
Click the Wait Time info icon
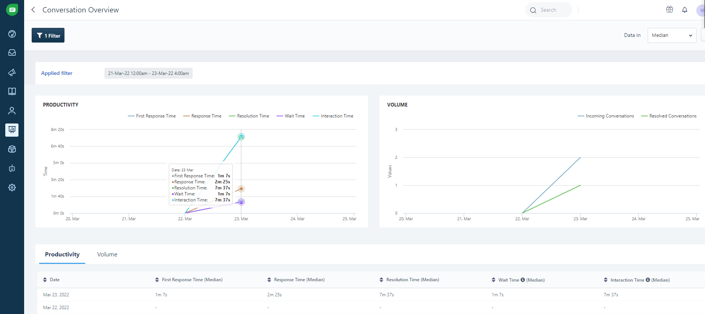523,280
